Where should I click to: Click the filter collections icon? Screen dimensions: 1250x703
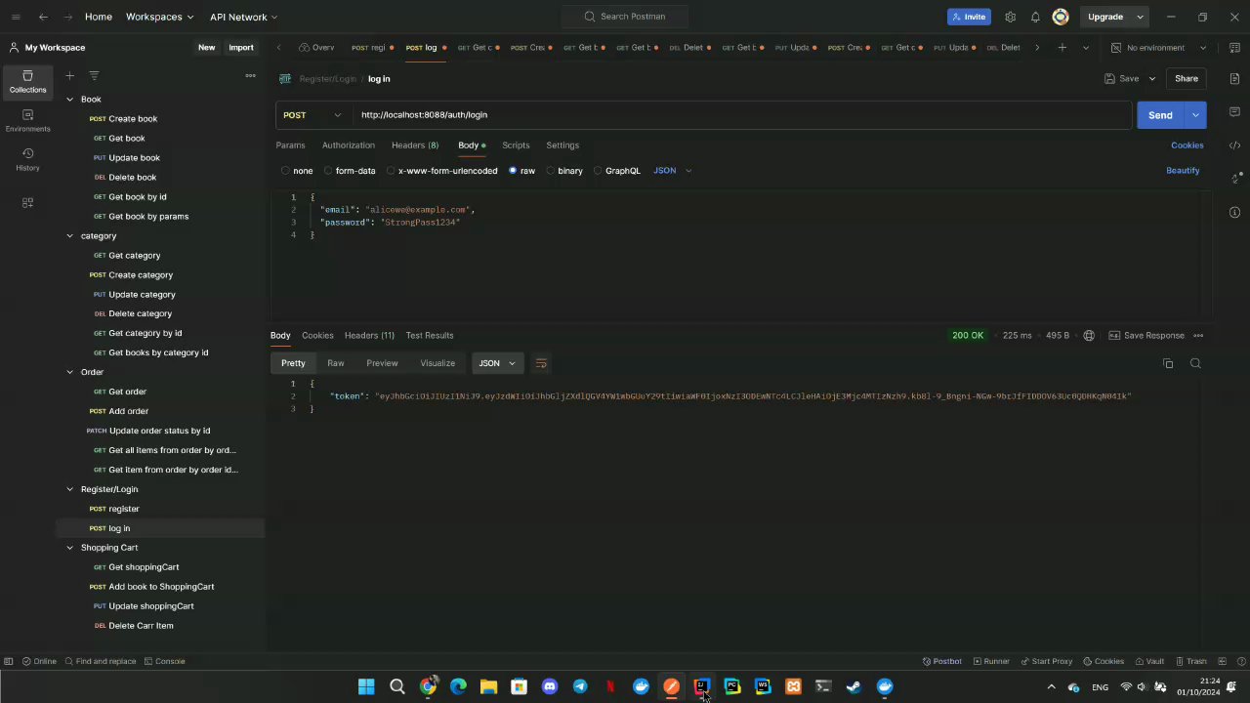[x=94, y=75]
